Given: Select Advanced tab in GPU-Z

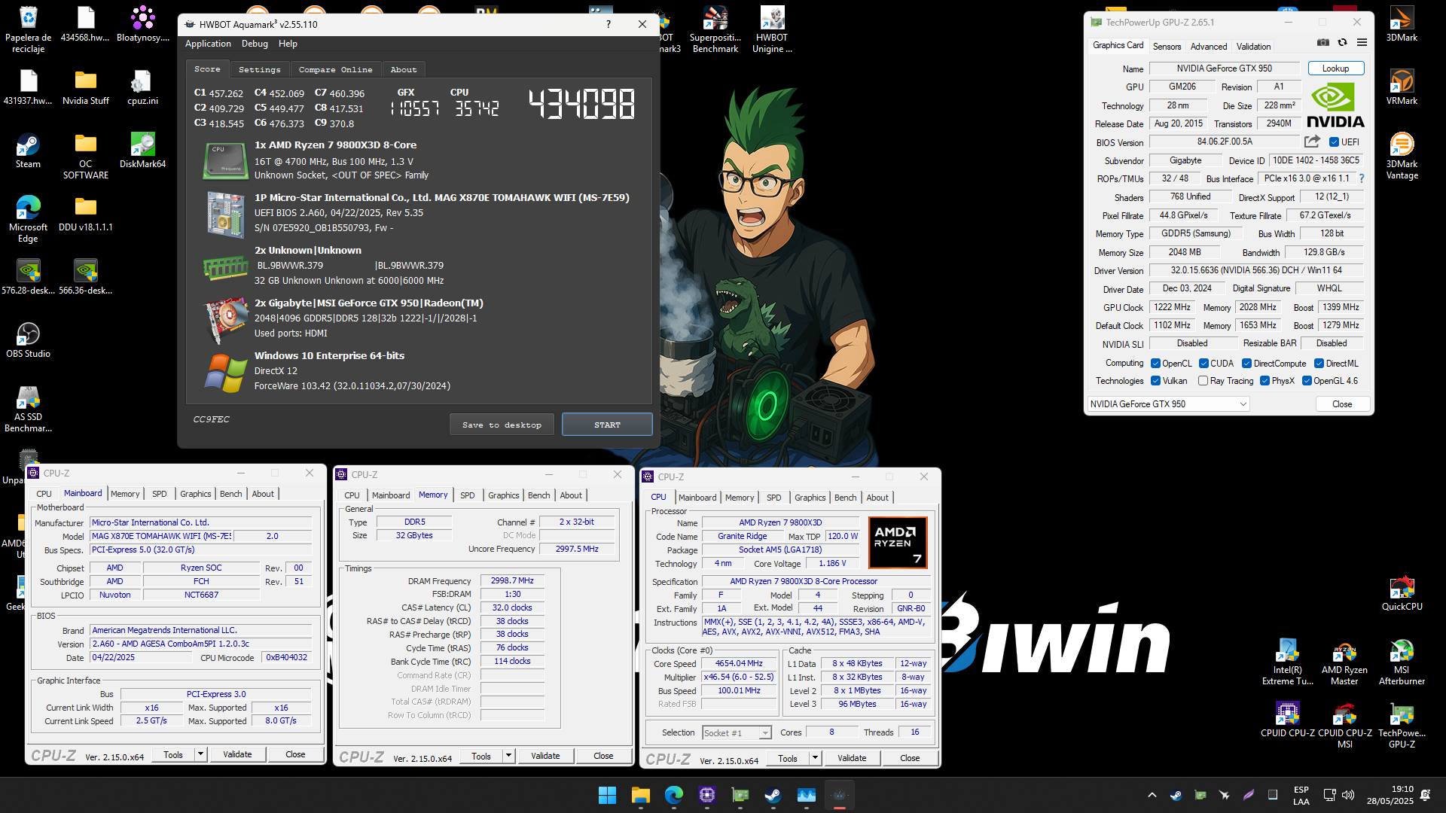Looking at the screenshot, I should point(1208,47).
